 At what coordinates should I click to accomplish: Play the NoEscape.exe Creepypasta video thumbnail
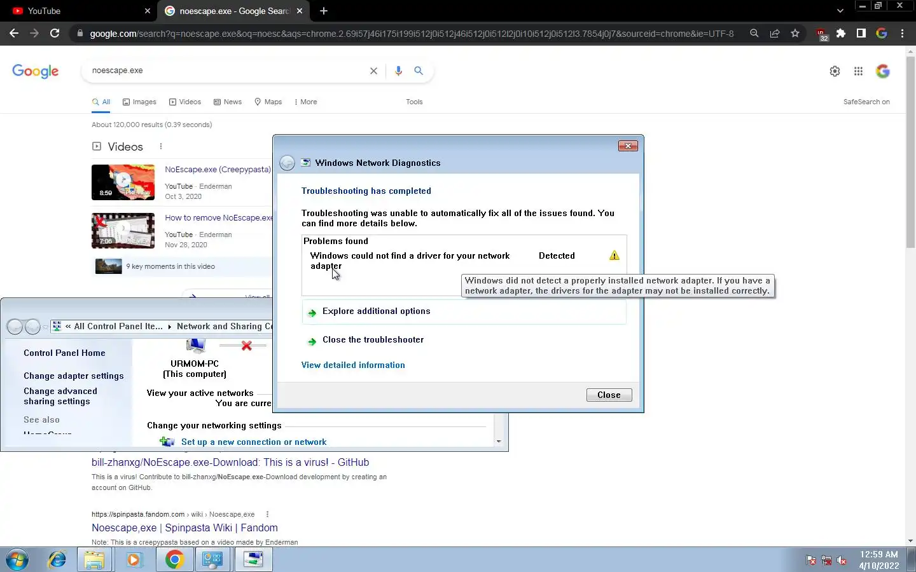click(x=123, y=182)
